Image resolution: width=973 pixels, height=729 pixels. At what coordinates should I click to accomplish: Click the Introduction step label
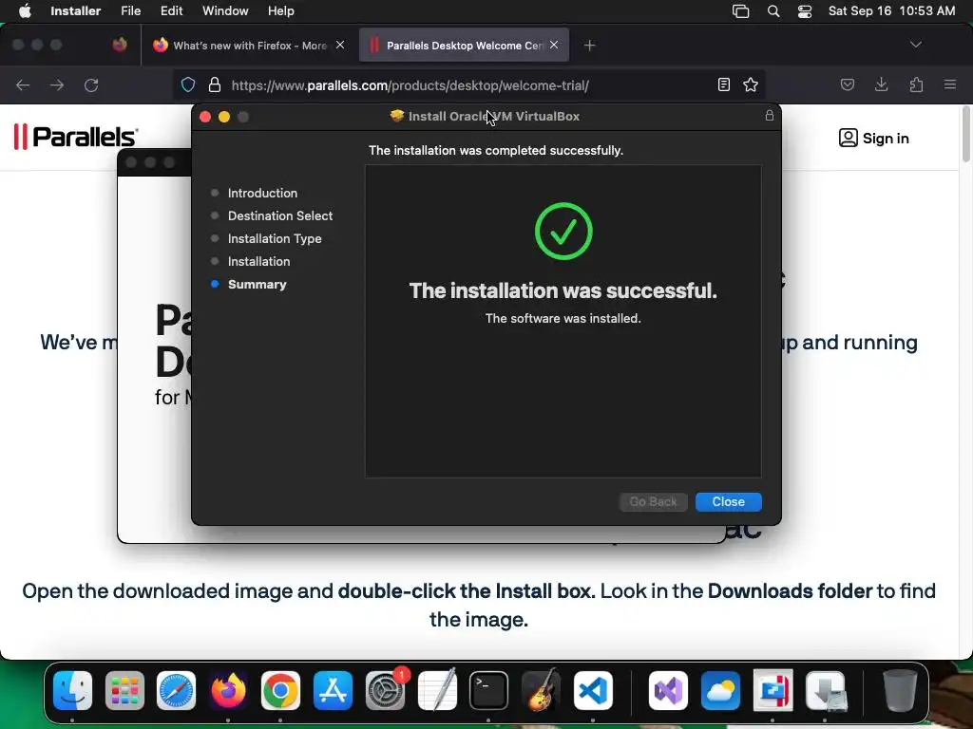(262, 193)
